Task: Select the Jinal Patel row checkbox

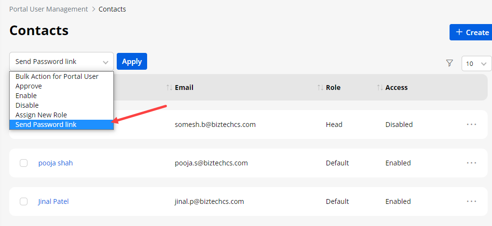Action: (24, 201)
